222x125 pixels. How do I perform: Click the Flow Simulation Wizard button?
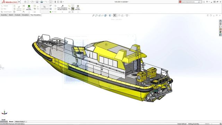[5, 6]
